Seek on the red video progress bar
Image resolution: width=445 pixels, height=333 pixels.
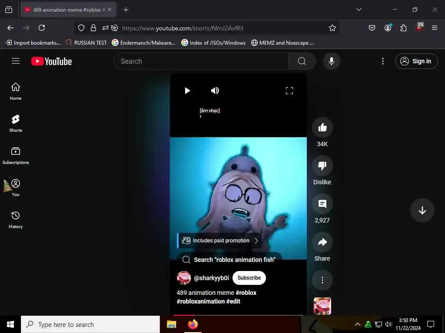pos(238,315)
